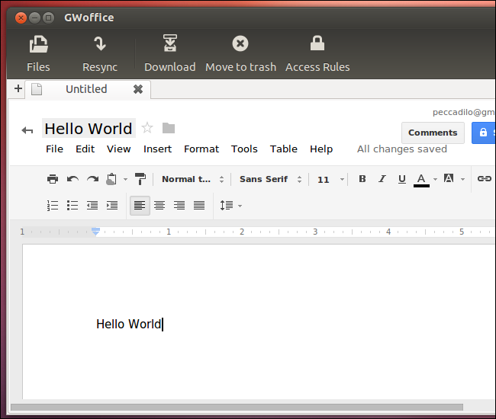Star the Hello World document
496x419 pixels.
(x=147, y=128)
